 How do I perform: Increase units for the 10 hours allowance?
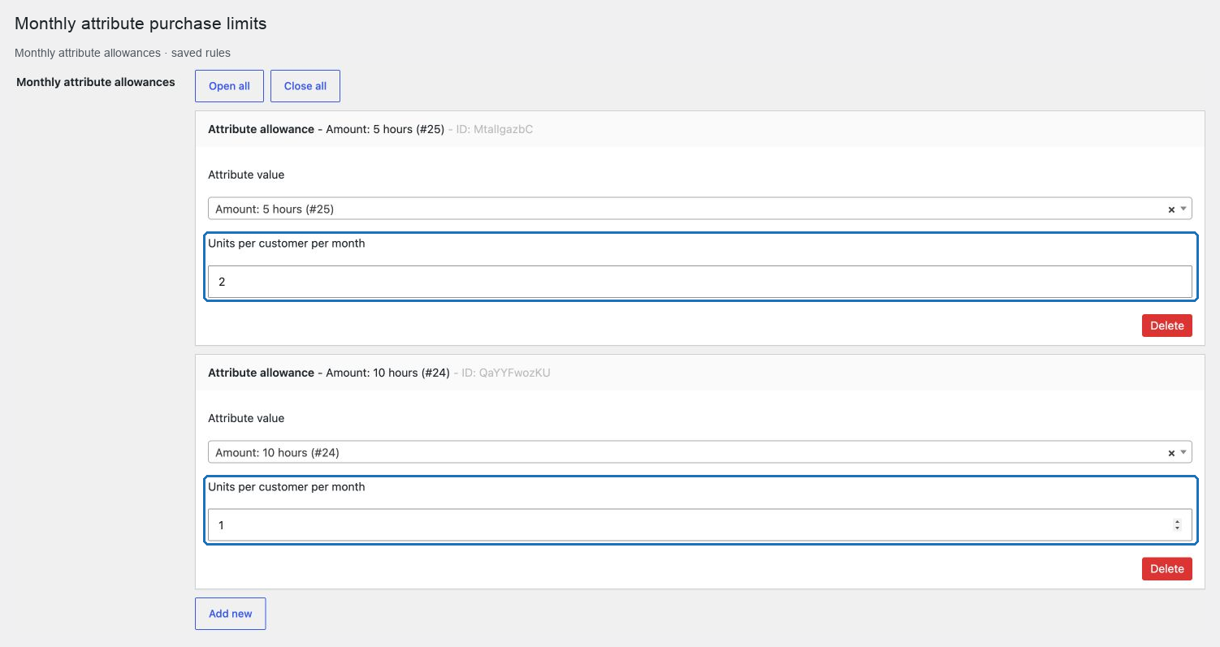1177,522
